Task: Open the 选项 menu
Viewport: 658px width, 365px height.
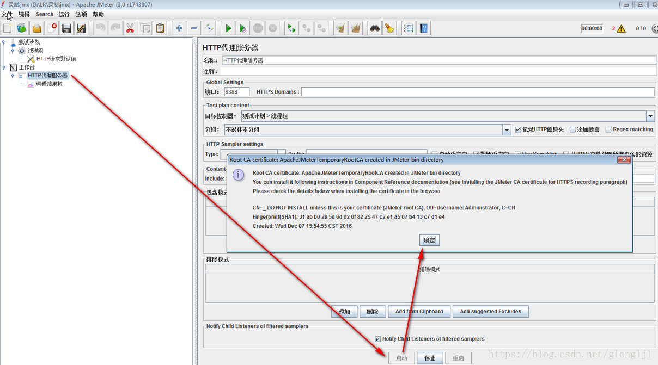Action: pyautogui.click(x=81, y=14)
